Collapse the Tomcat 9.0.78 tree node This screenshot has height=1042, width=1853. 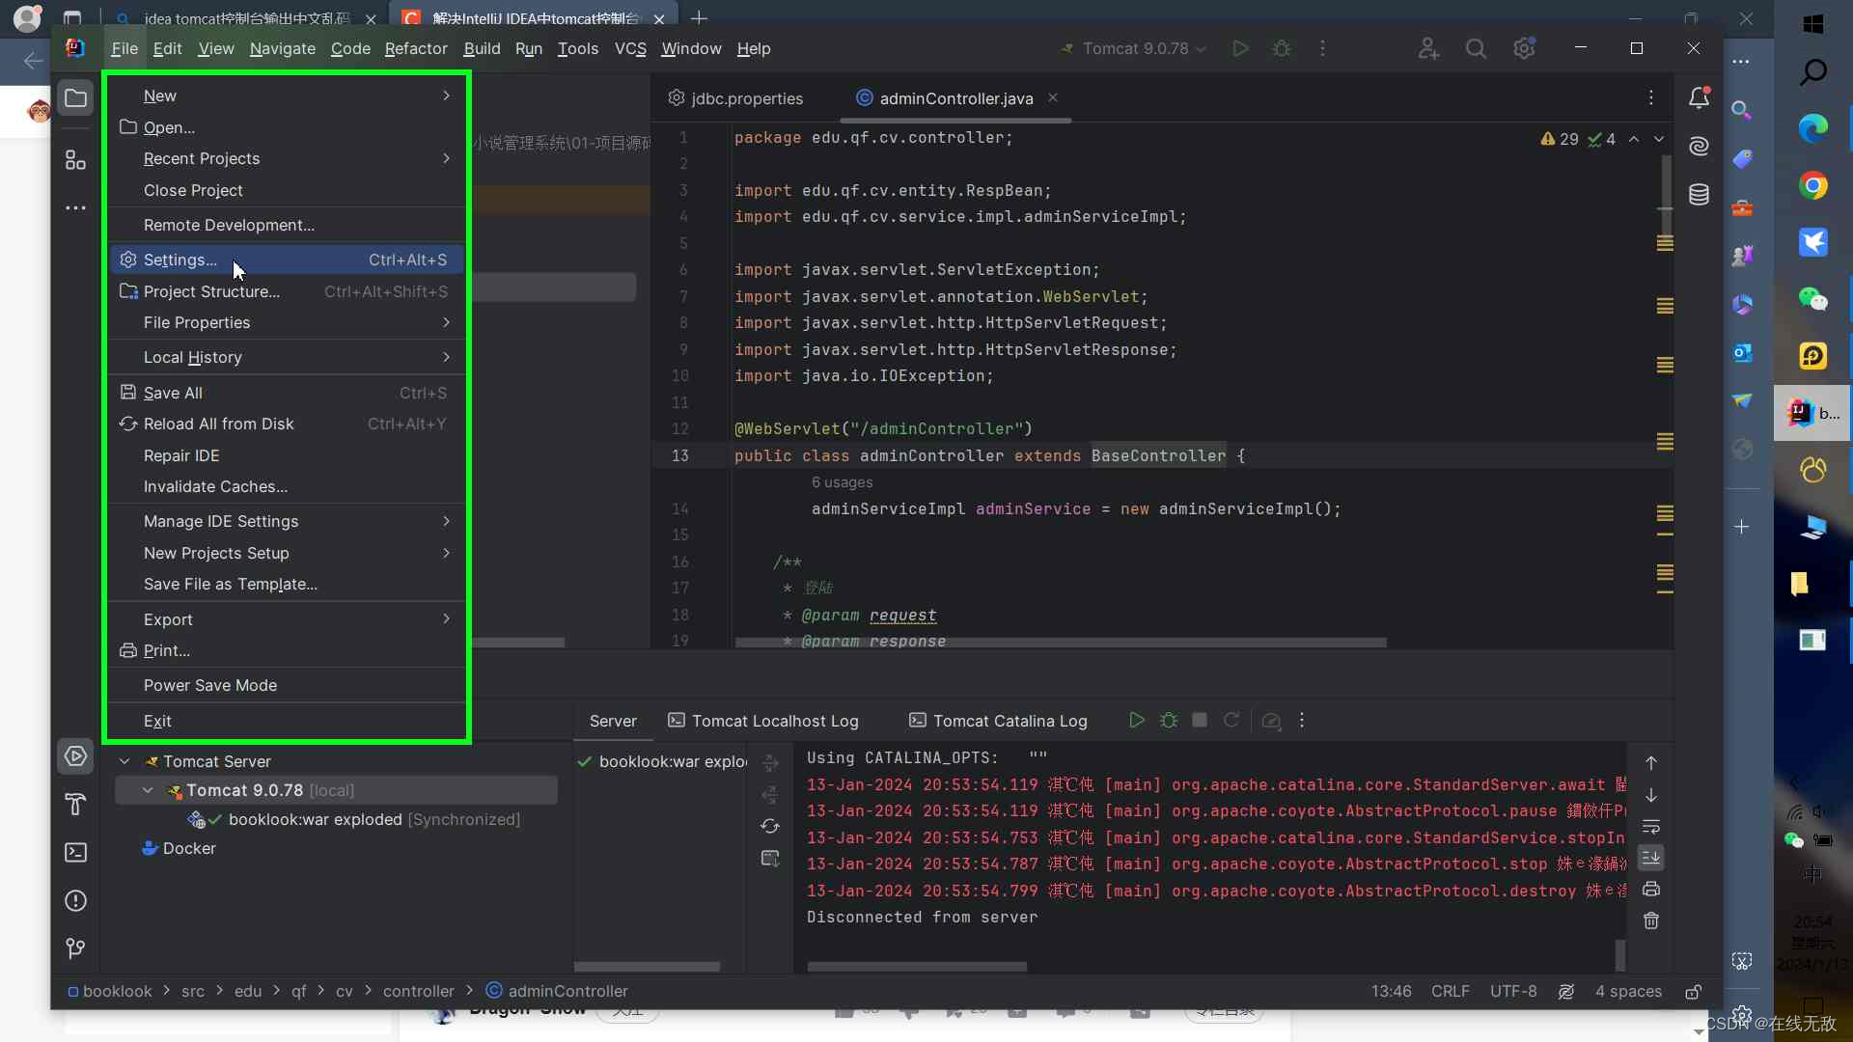149,790
